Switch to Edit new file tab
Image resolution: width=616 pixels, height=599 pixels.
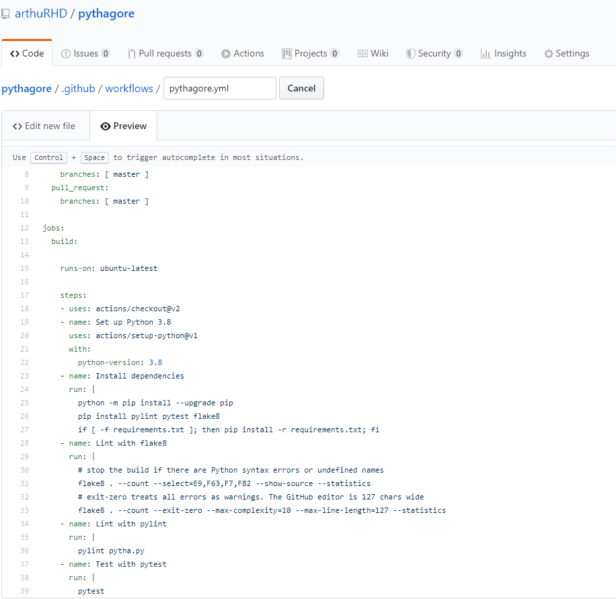44,126
